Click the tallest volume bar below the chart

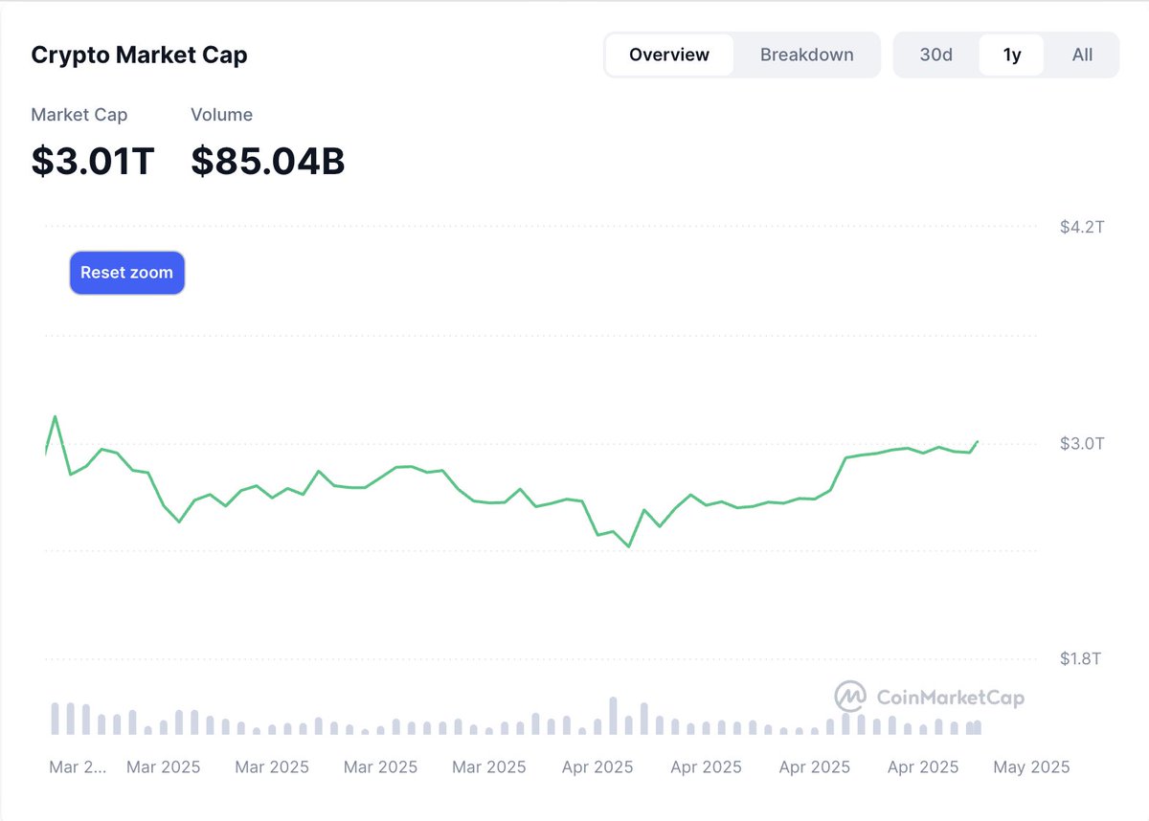coord(613,718)
